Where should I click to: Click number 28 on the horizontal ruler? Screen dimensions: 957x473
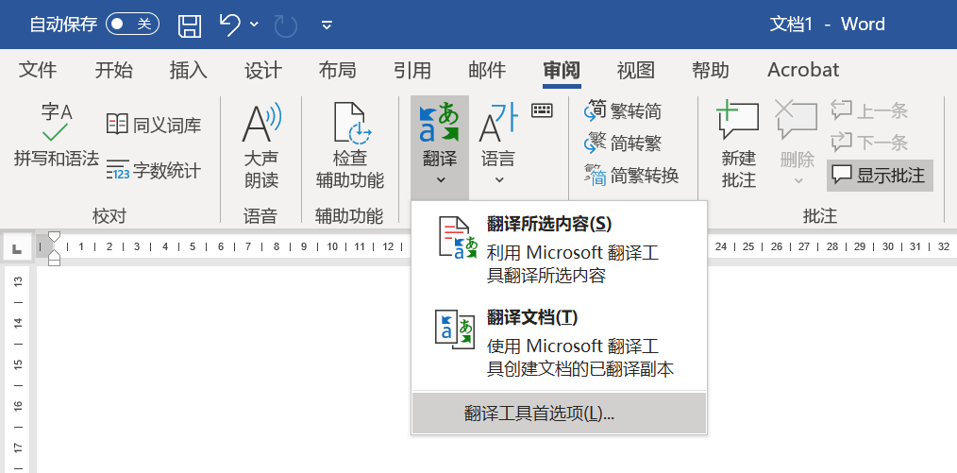831,246
